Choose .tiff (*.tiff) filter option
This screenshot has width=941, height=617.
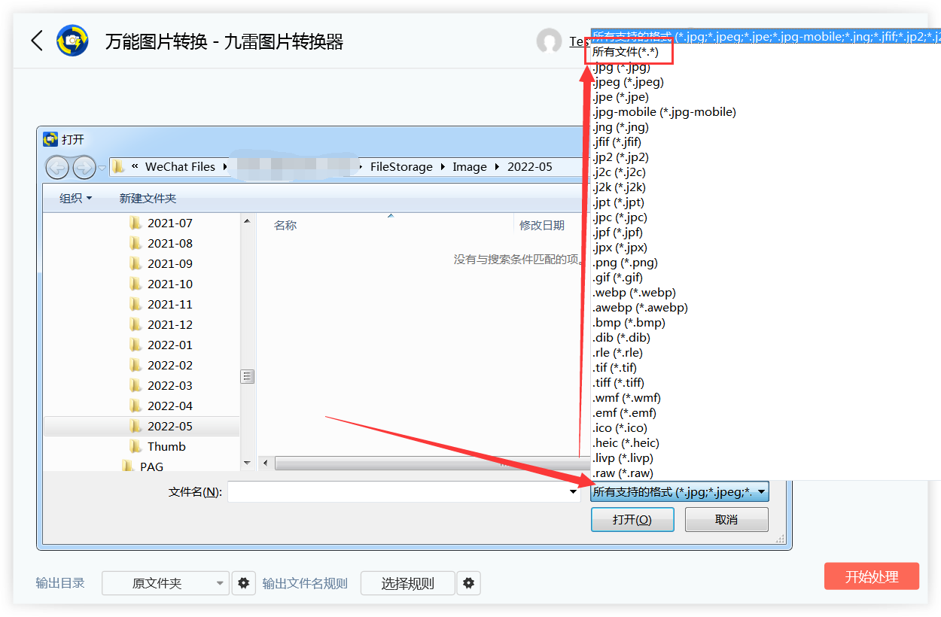(618, 383)
